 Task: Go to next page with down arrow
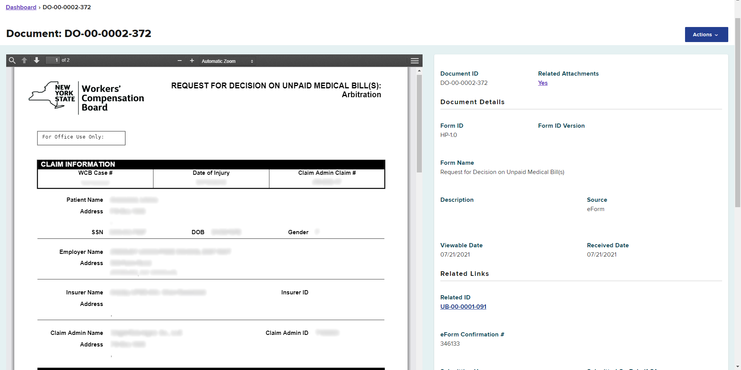coord(37,61)
